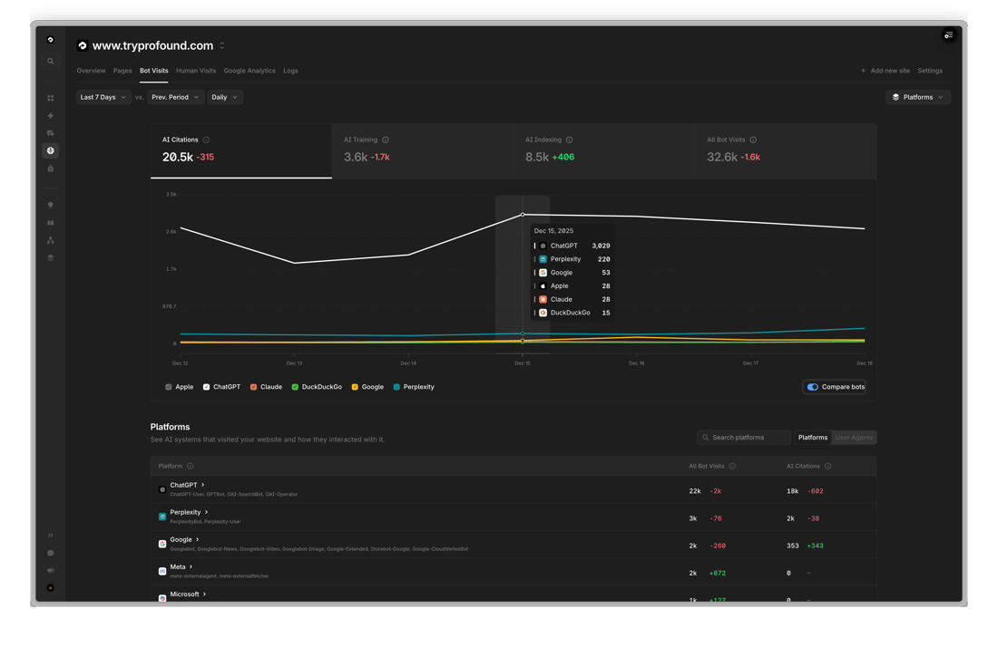Image resolution: width=998 pixels, height=647 pixels.
Task: Open the book sidebar icon
Action: (x=50, y=223)
